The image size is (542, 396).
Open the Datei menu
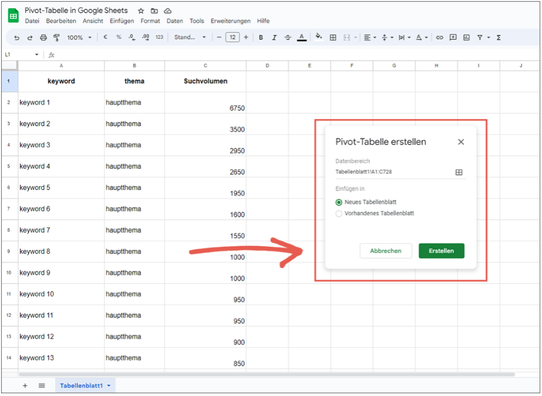(32, 21)
